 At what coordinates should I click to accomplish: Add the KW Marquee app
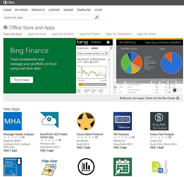[x=124, y=148]
